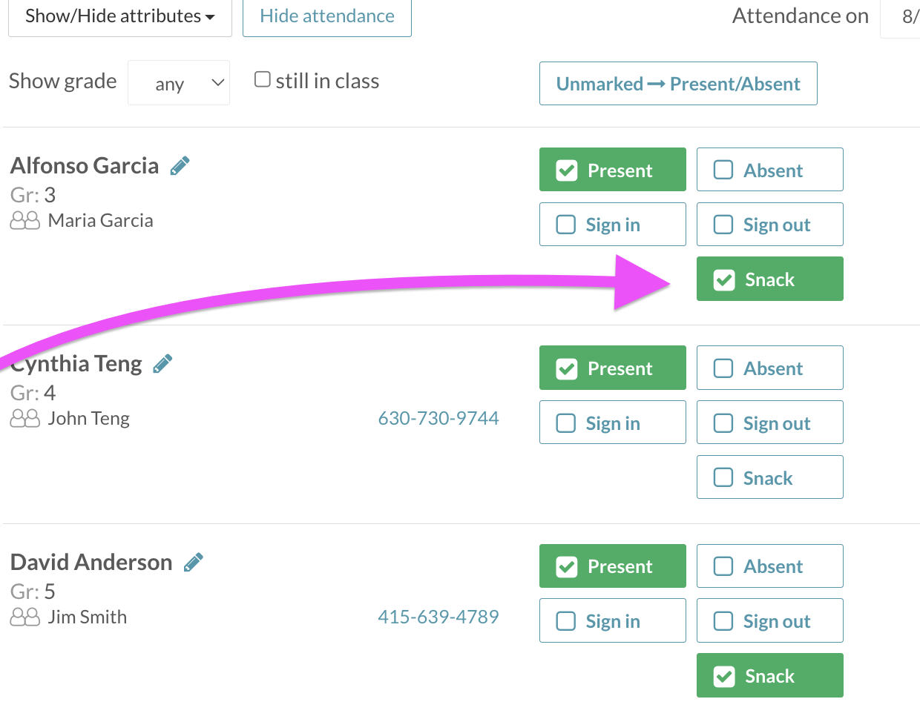Expand Show/Hide attributes dropdown
Screen dimensions: 920x719
pos(120,16)
